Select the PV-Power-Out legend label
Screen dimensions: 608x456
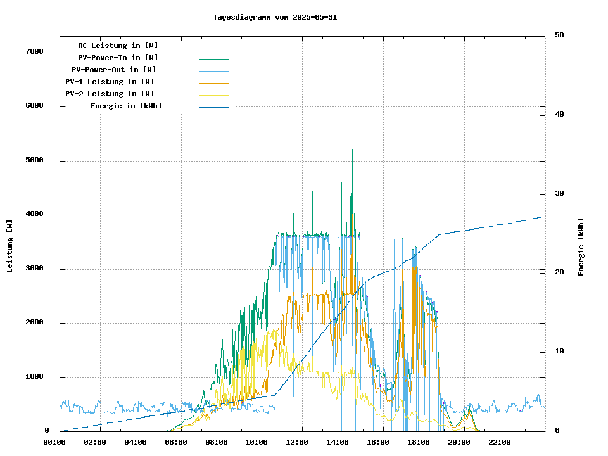tap(114, 70)
